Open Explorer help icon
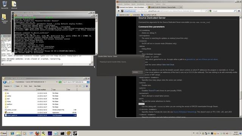The width and height of the screenshot is (242, 136). pos(87,86)
